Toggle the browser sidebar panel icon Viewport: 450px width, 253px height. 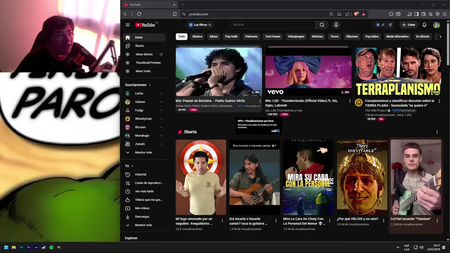click(x=416, y=14)
